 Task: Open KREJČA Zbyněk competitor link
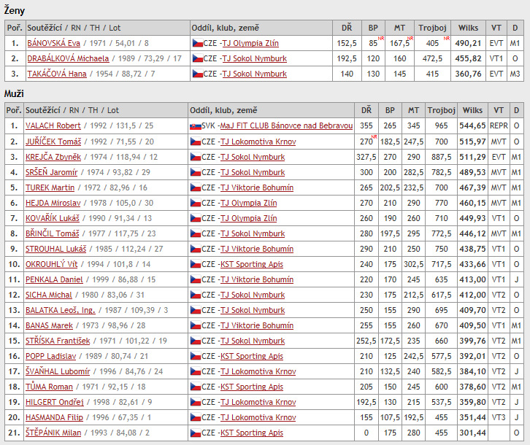click(x=53, y=157)
